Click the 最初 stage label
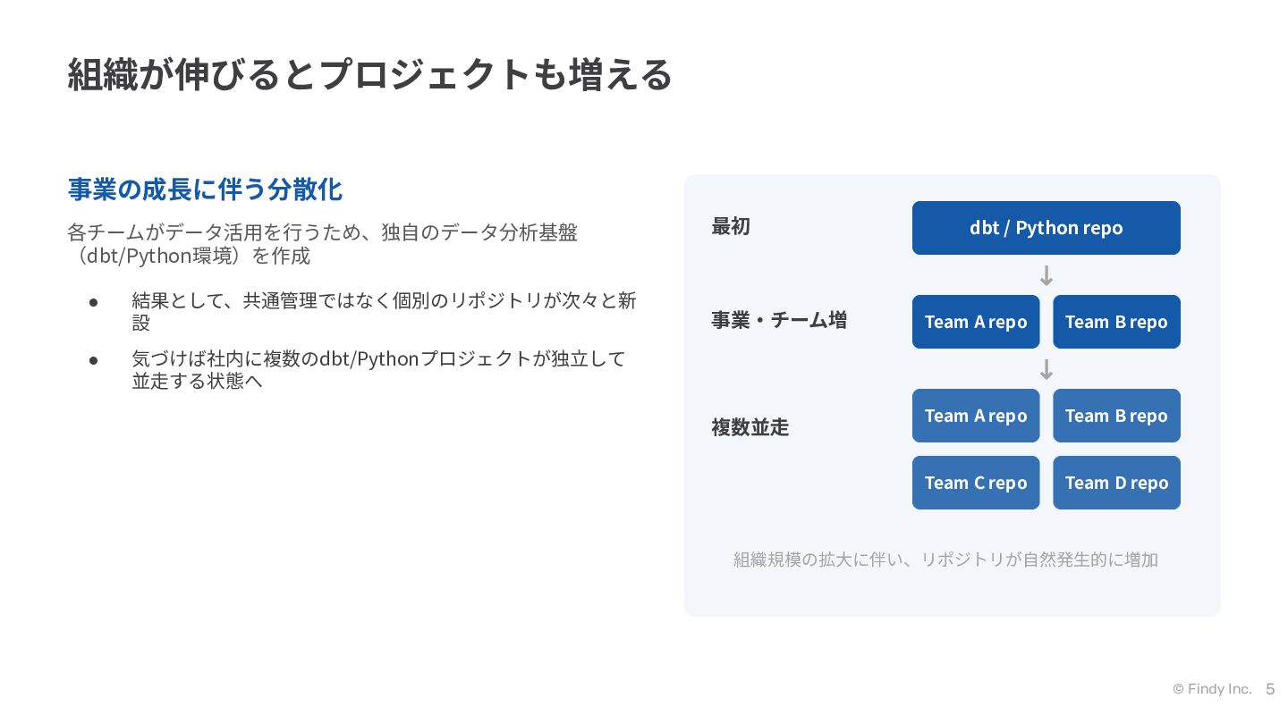The image size is (1288, 724). (731, 226)
